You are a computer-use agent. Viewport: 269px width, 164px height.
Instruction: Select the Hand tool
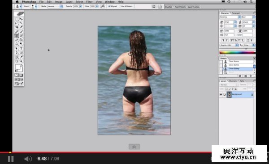(x=17, y=61)
